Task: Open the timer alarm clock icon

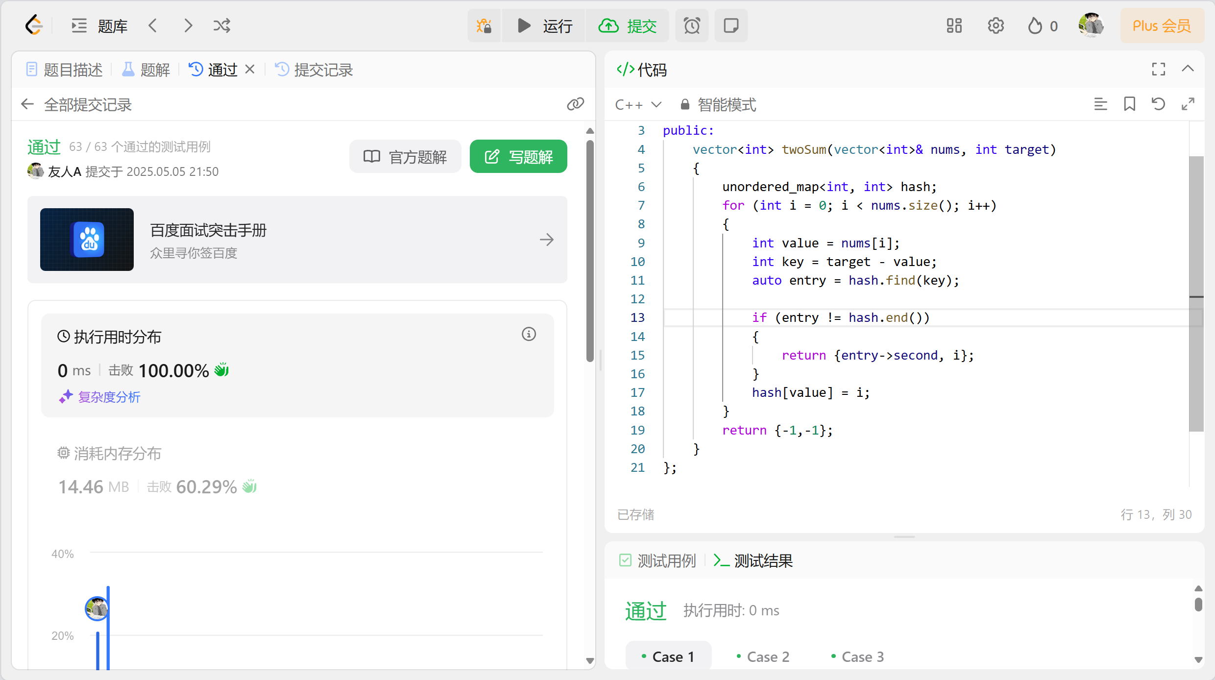Action: pyautogui.click(x=692, y=25)
